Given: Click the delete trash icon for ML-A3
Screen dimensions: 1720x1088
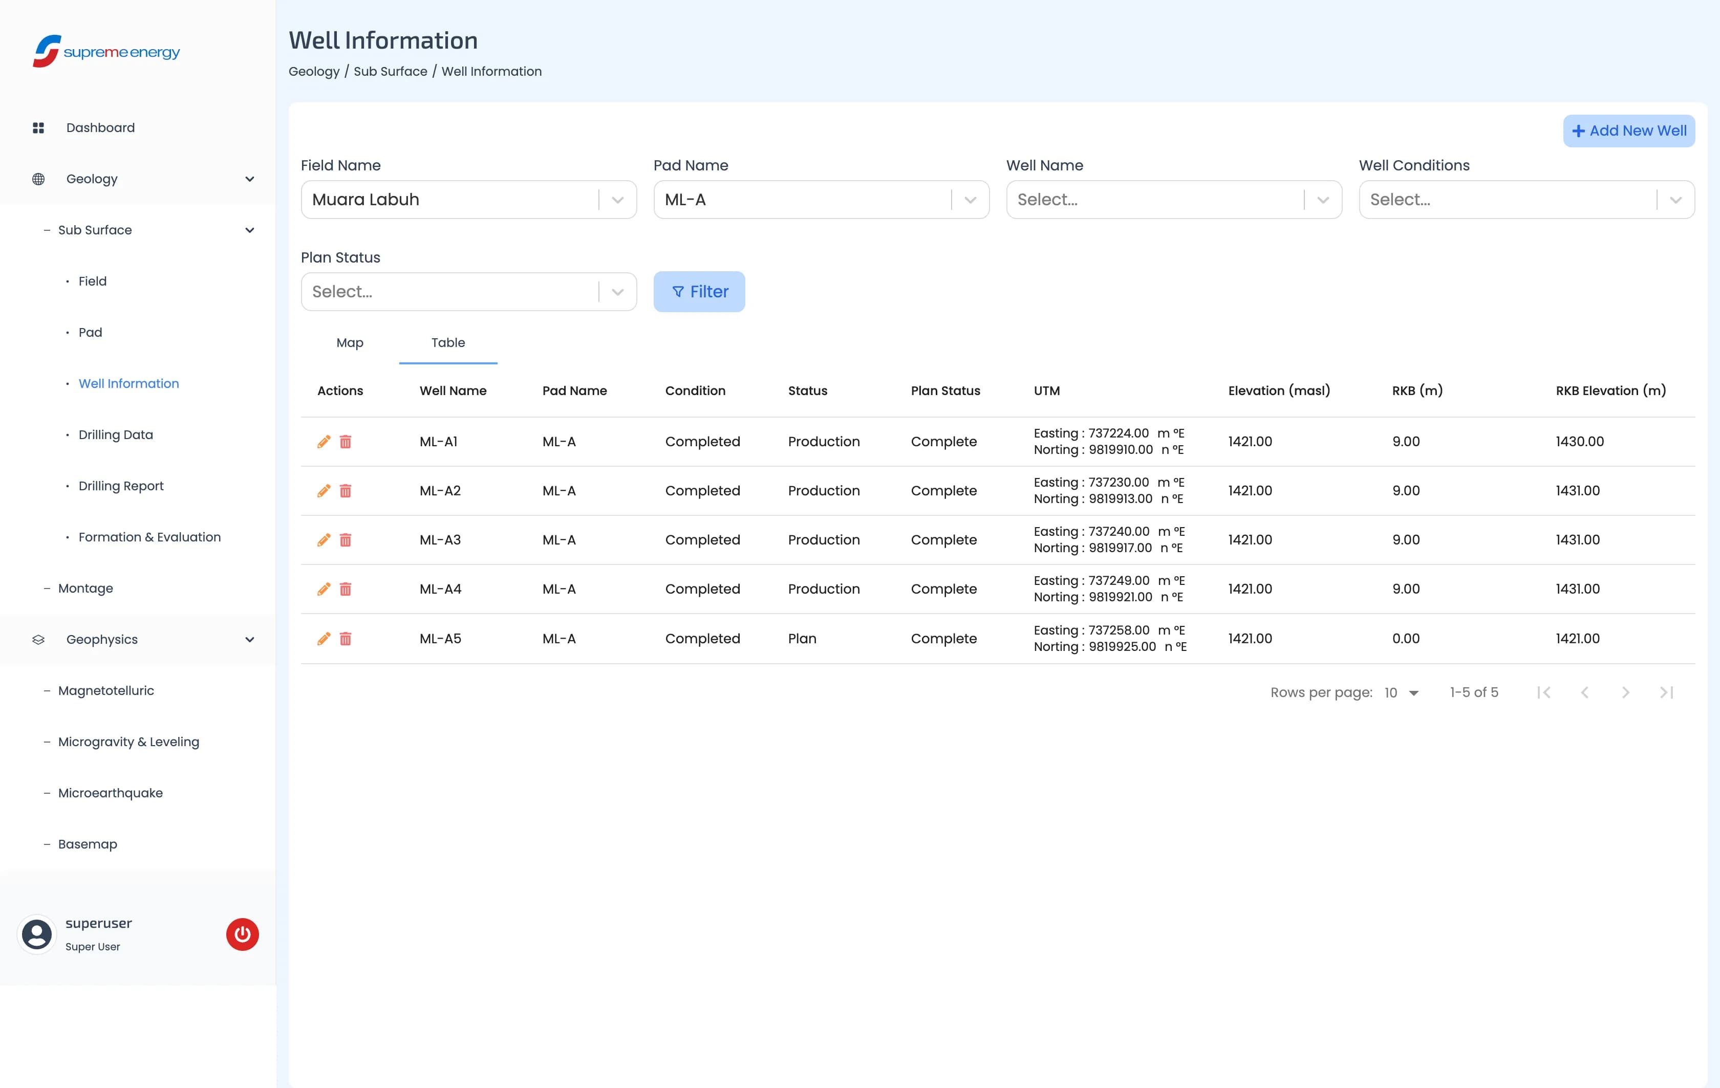Looking at the screenshot, I should tap(346, 540).
